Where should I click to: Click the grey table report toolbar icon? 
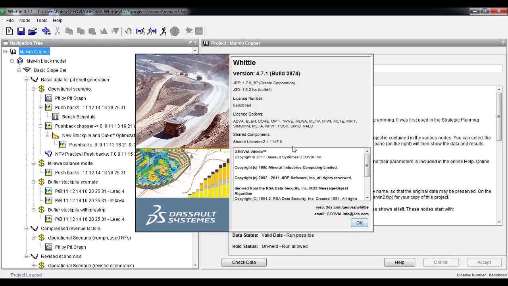coord(199,31)
